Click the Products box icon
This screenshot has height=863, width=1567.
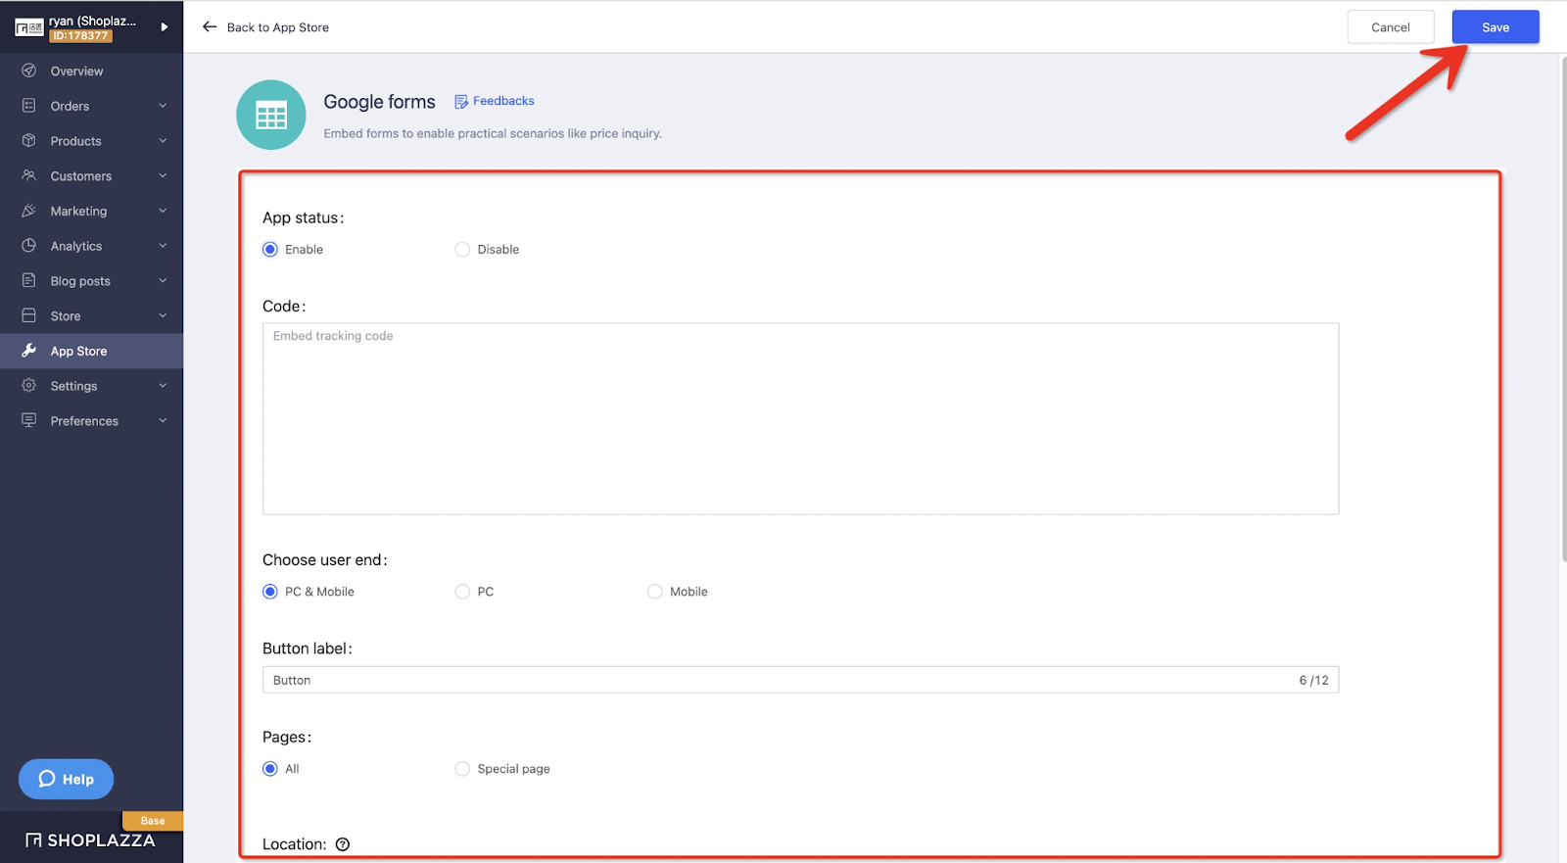29,141
